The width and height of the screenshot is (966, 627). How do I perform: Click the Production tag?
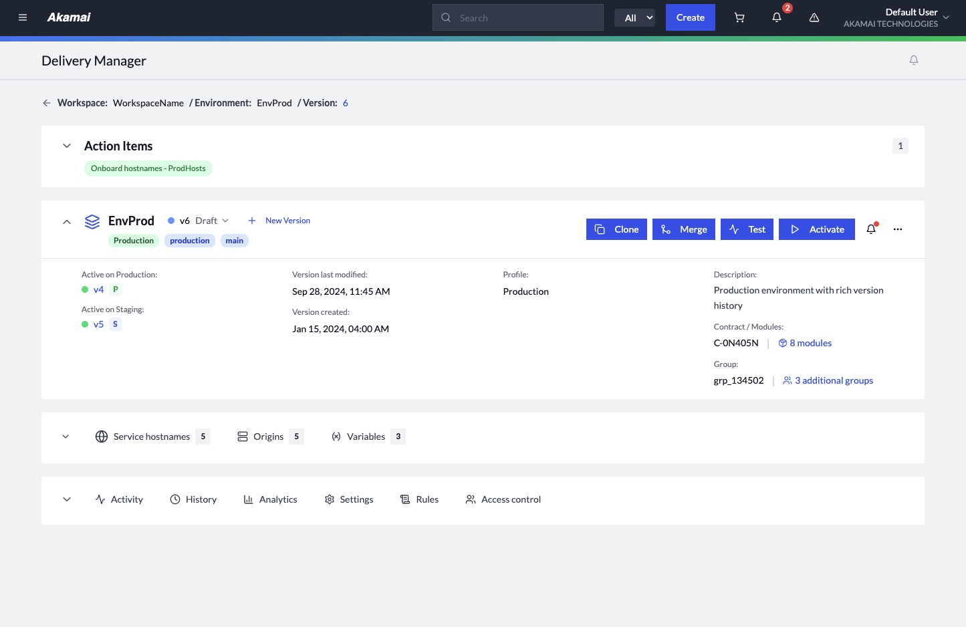pyautogui.click(x=134, y=241)
